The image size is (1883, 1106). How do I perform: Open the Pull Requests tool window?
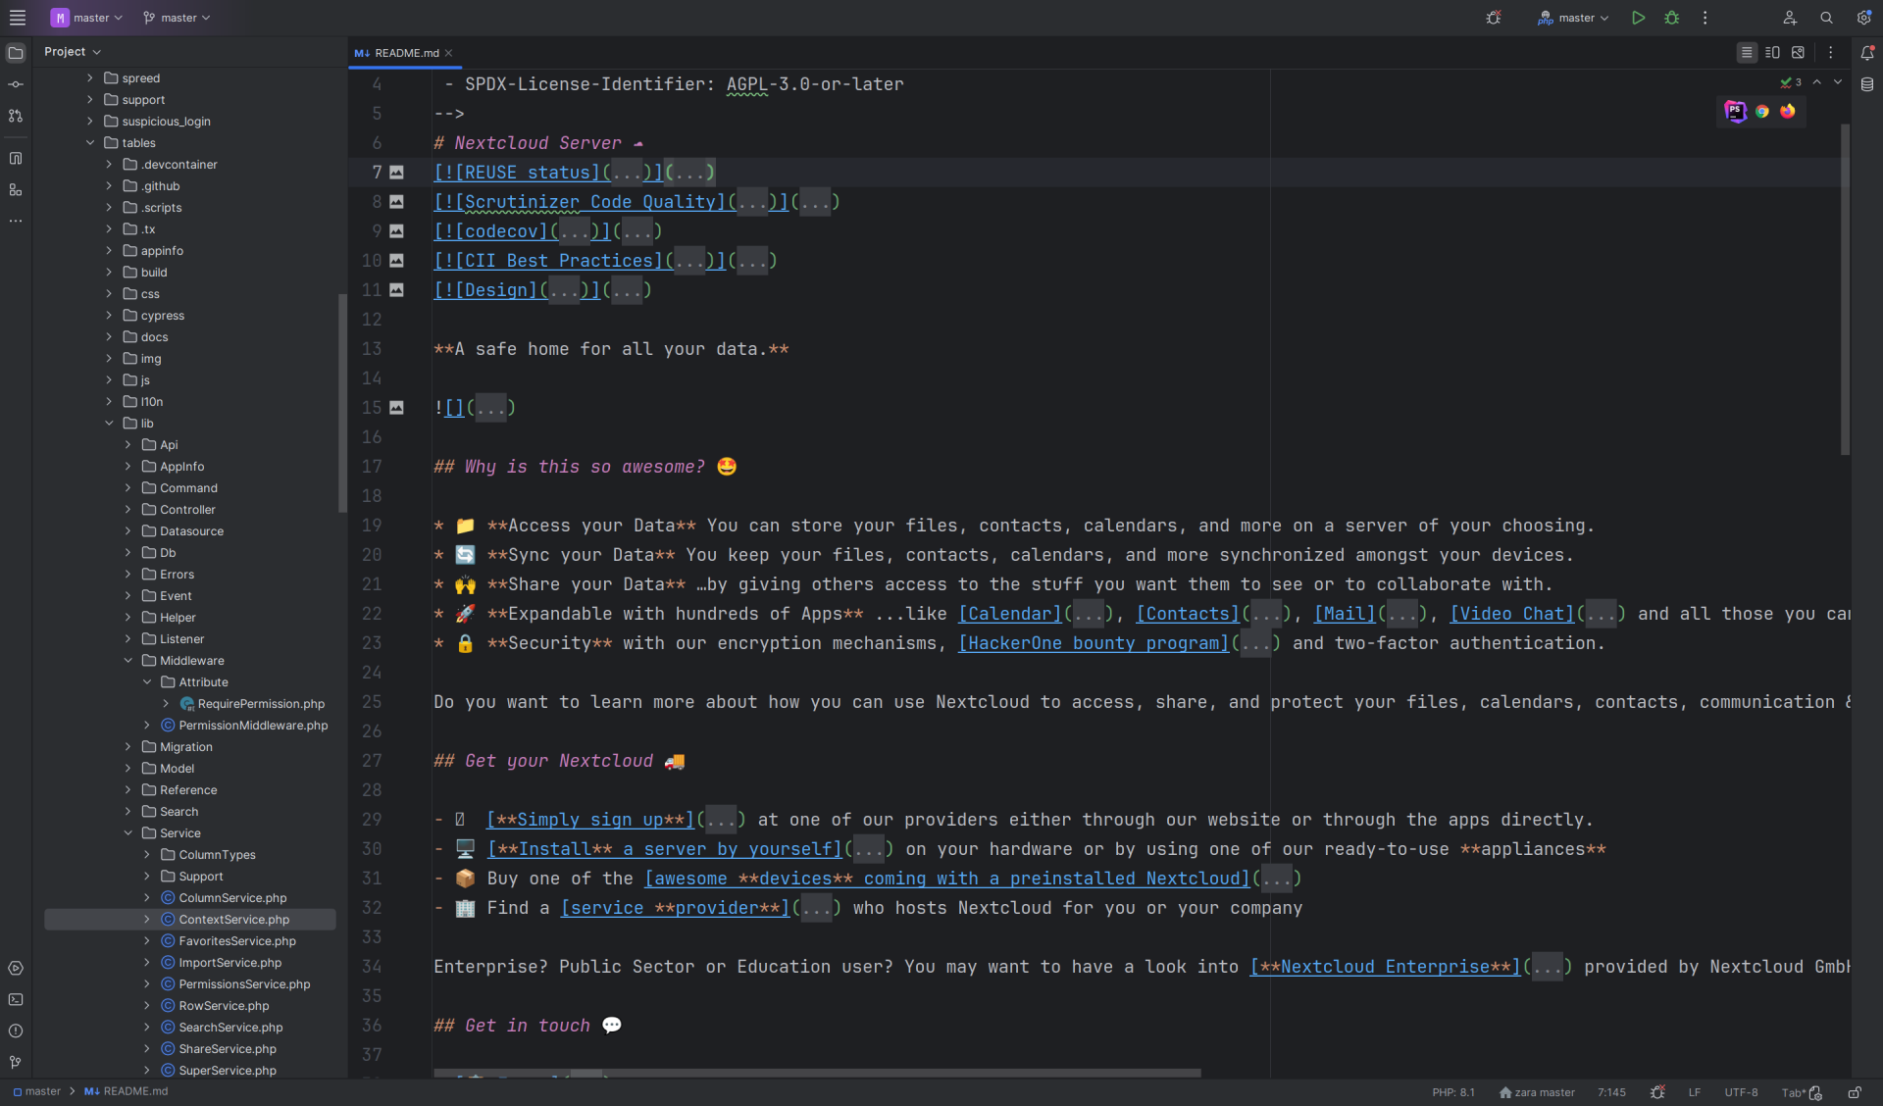pyautogui.click(x=16, y=116)
